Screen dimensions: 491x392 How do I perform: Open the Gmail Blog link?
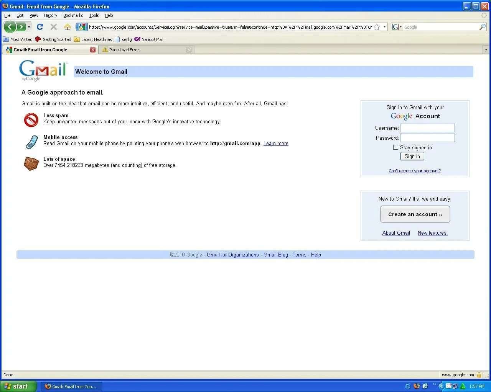point(276,255)
